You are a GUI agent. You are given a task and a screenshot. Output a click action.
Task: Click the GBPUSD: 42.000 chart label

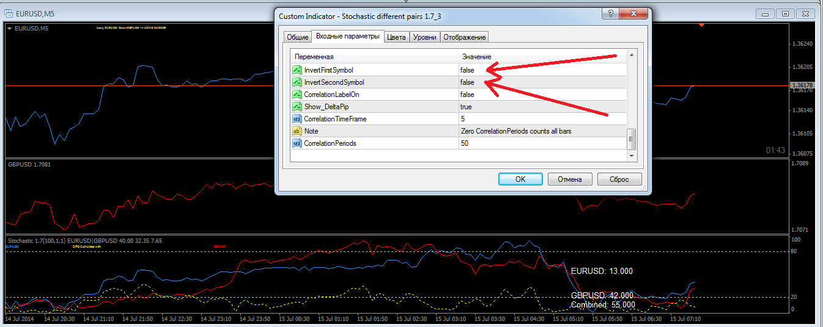click(x=602, y=295)
